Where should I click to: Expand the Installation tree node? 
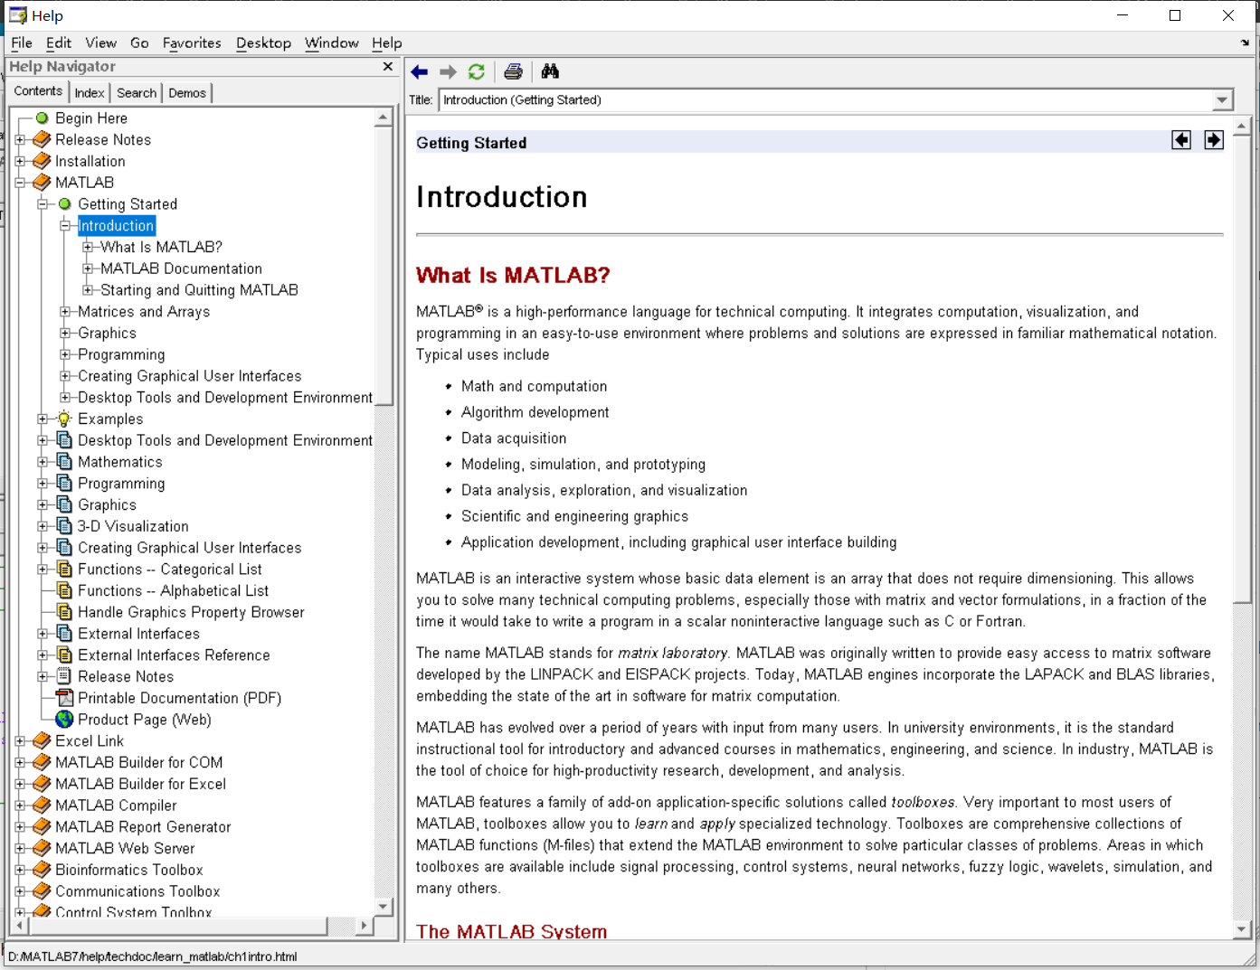coord(20,162)
